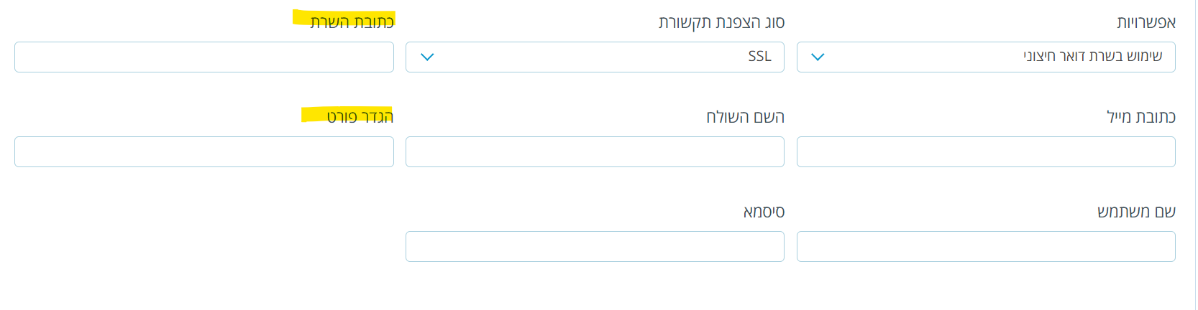Viewport: 1198px width, 310px height.
Task: Click the אפשרויות label text
Action: point(1146,22)
